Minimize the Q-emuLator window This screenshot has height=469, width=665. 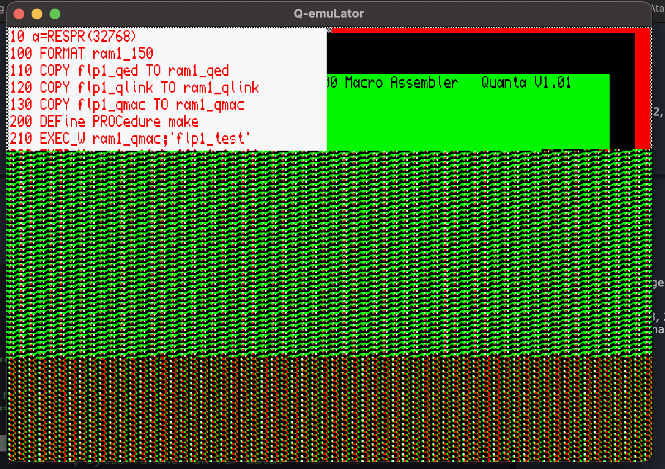(x=37, y=14)
